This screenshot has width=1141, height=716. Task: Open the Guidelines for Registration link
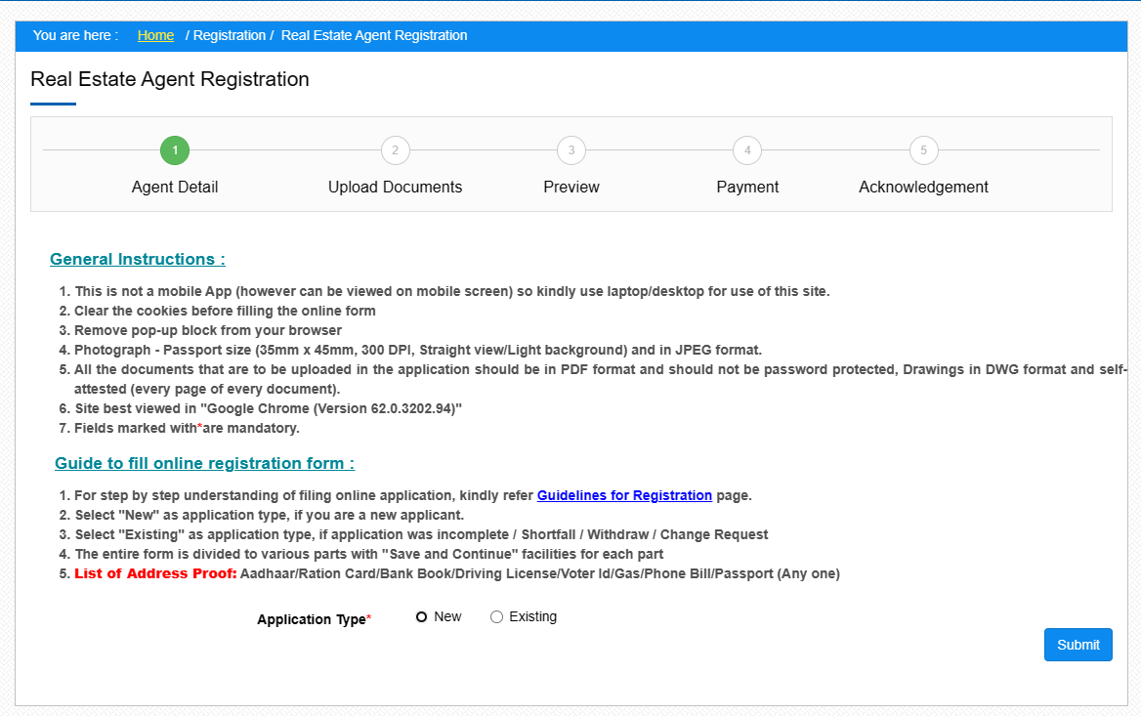624,495
